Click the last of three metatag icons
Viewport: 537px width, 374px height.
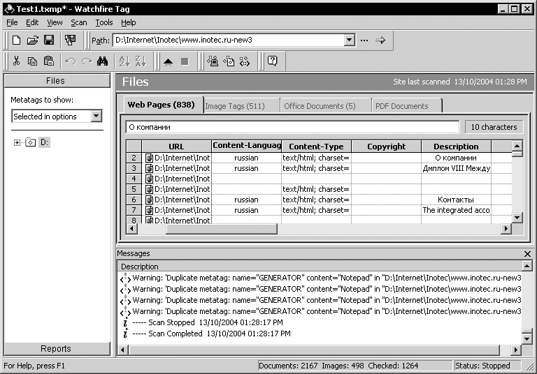coord(245,61)
